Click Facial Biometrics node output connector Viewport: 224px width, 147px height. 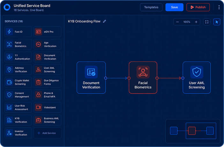point(157,78)
